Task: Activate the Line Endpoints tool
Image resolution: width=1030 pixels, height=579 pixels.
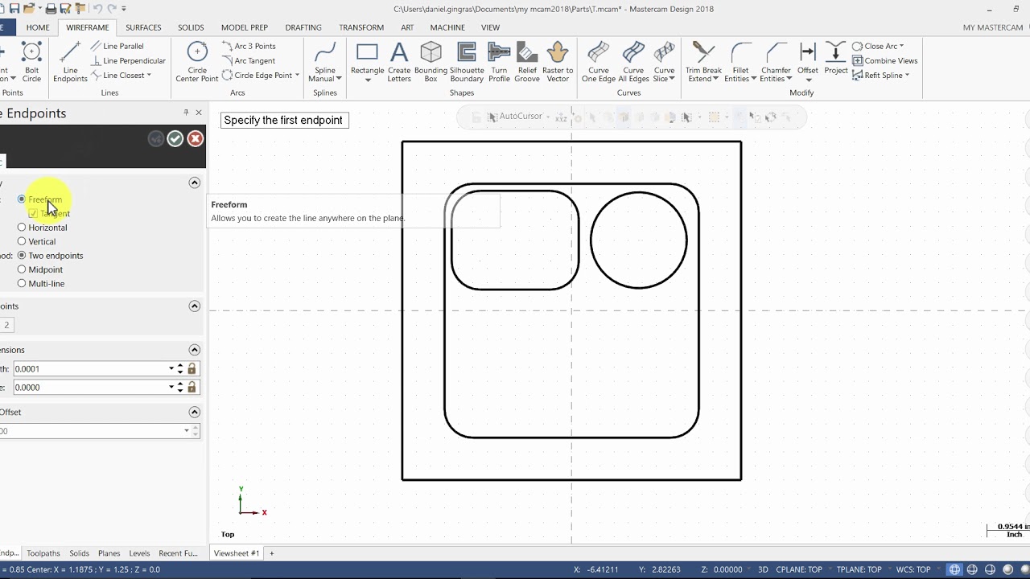Action: click(70, 62)
